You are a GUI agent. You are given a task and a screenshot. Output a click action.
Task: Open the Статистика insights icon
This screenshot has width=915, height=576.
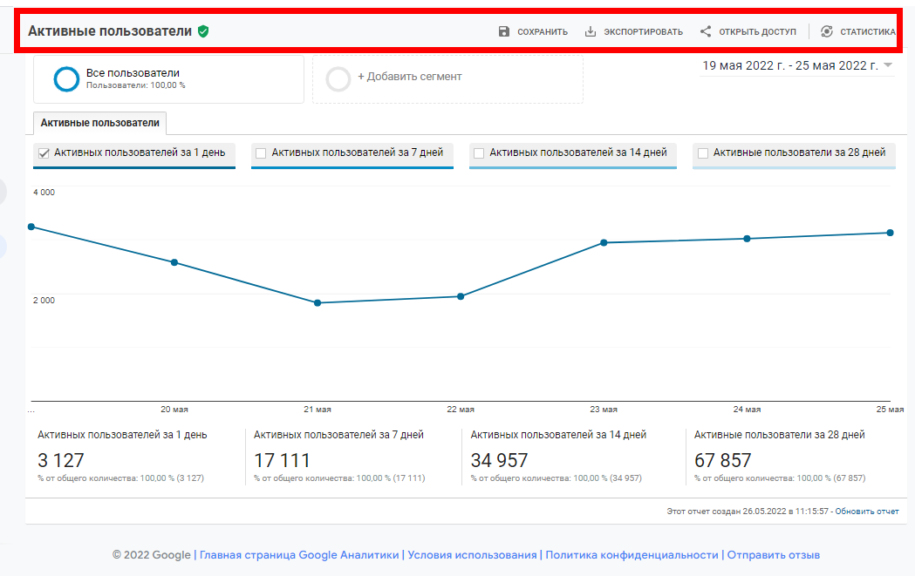(827, 31)
